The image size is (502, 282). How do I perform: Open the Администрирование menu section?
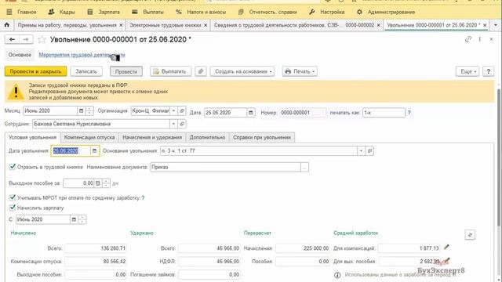[x=386, y=12]
